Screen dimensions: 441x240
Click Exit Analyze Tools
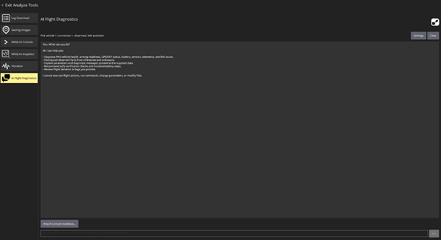click(x=20, y=5)
